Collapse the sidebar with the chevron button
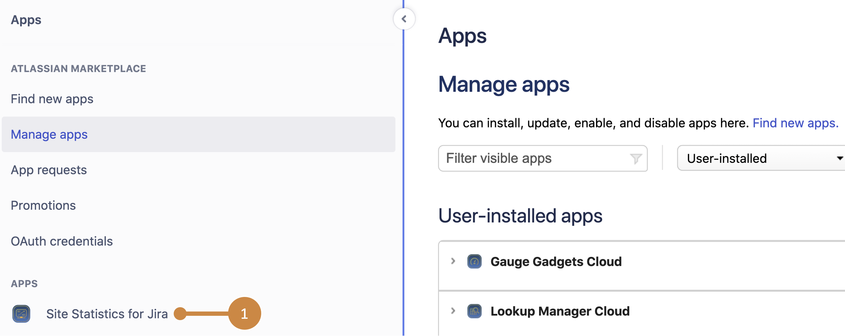The width and height of the screenshot is (845, 336). 404,19
